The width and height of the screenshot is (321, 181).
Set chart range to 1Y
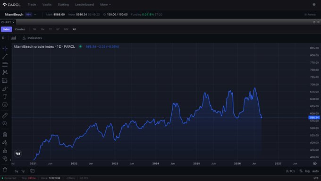(51, 29)
